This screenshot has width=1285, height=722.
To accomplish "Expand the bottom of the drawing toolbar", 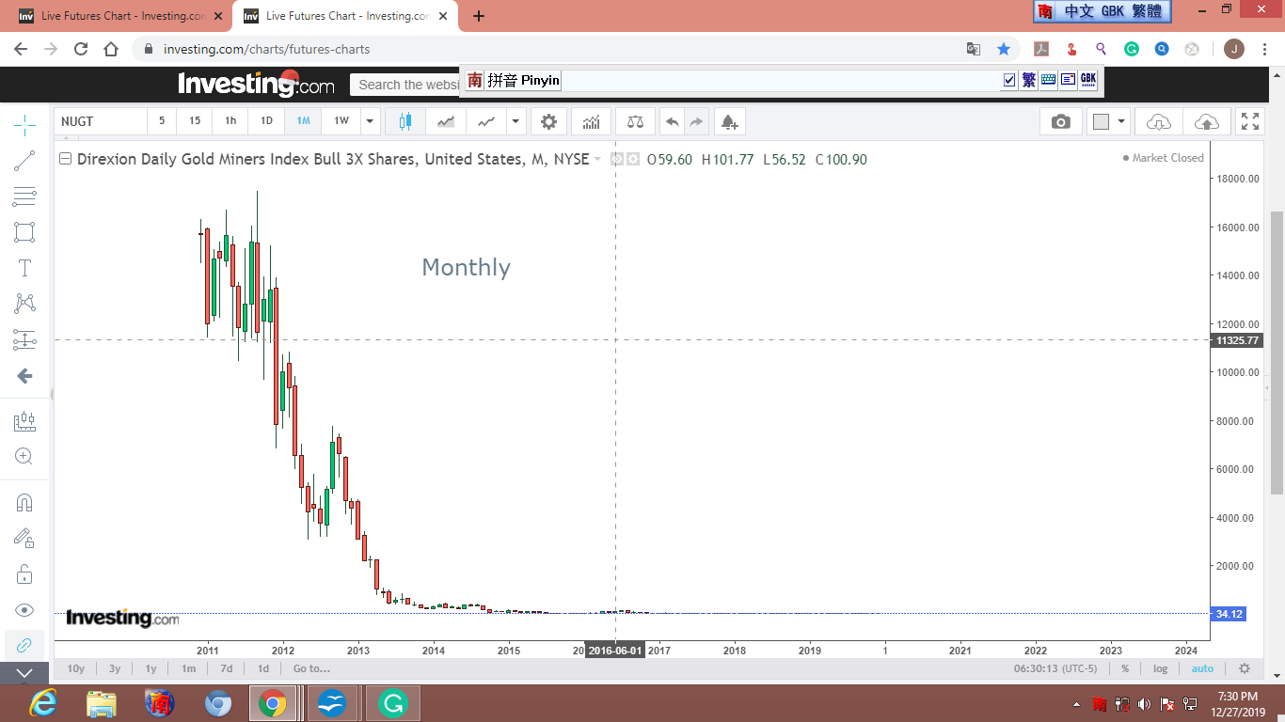I will [x=24, y=673].
